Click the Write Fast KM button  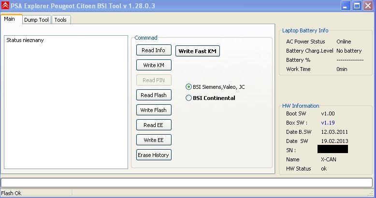197,51
